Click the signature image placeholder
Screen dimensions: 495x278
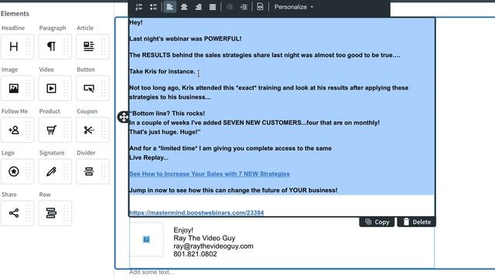pyautogui.click(x=146, y=239)
